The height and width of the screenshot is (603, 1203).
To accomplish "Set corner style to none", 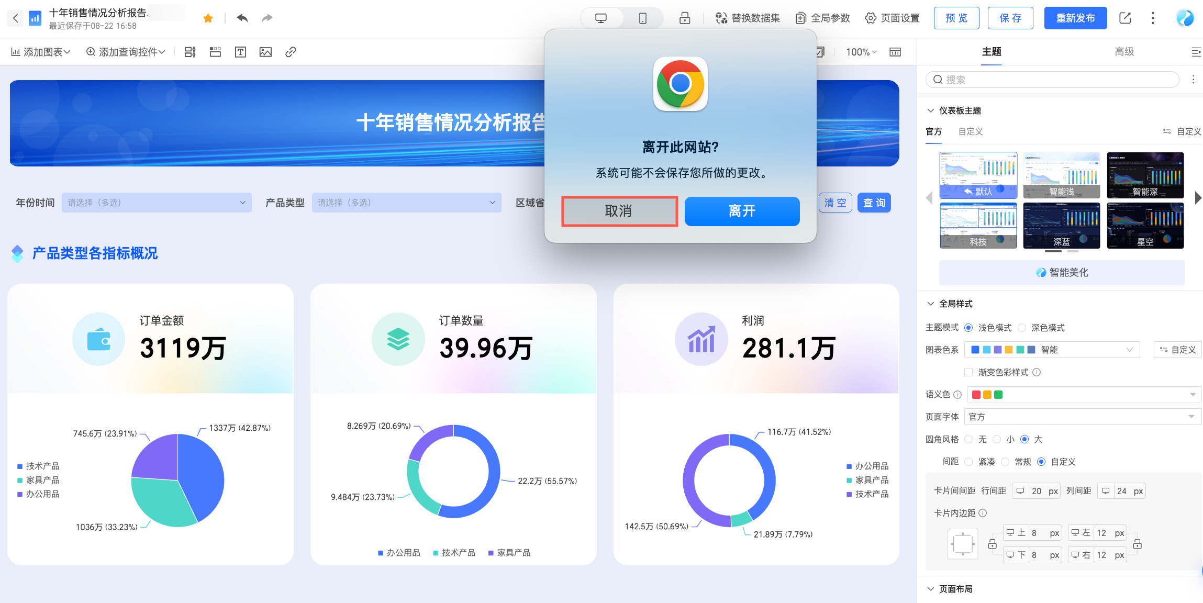I will 968,439.
